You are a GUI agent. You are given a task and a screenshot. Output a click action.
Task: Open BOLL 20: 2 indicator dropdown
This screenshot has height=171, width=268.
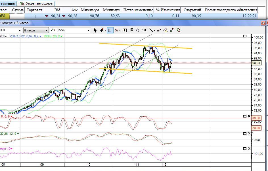(61, 36)
